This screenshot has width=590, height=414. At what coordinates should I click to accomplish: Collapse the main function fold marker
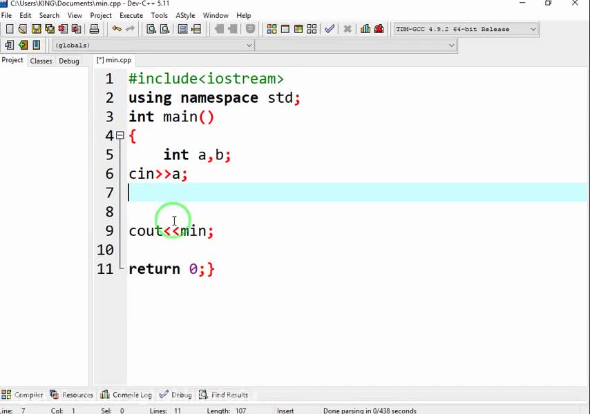(120, 136)
